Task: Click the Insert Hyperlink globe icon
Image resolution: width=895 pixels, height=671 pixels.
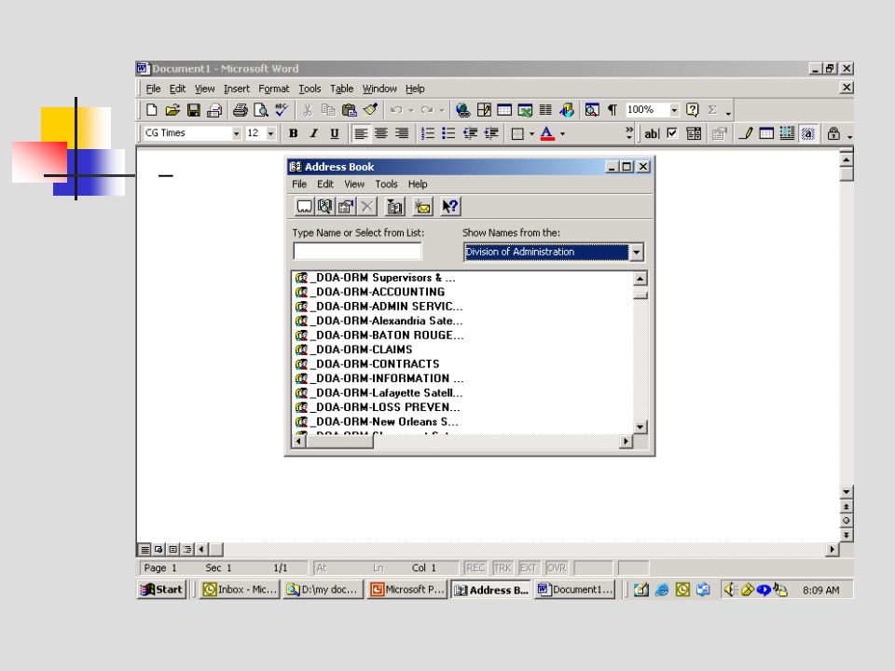Action: (x=462, y=110)
